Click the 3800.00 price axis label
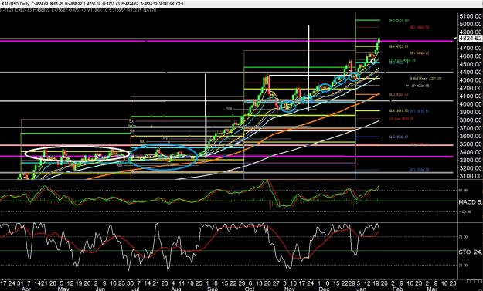The image size is (483, 291). [x=470, y=120]
